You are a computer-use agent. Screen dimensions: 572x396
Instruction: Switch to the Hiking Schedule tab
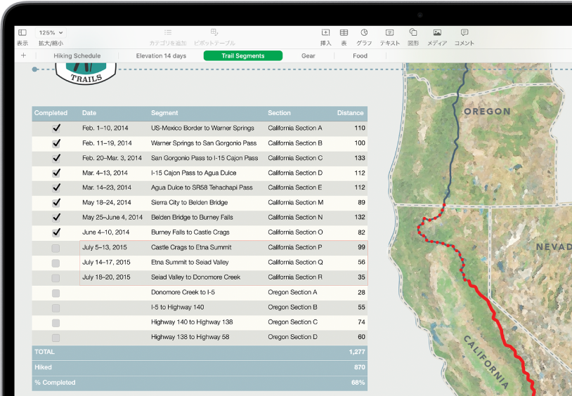(77, 55)
